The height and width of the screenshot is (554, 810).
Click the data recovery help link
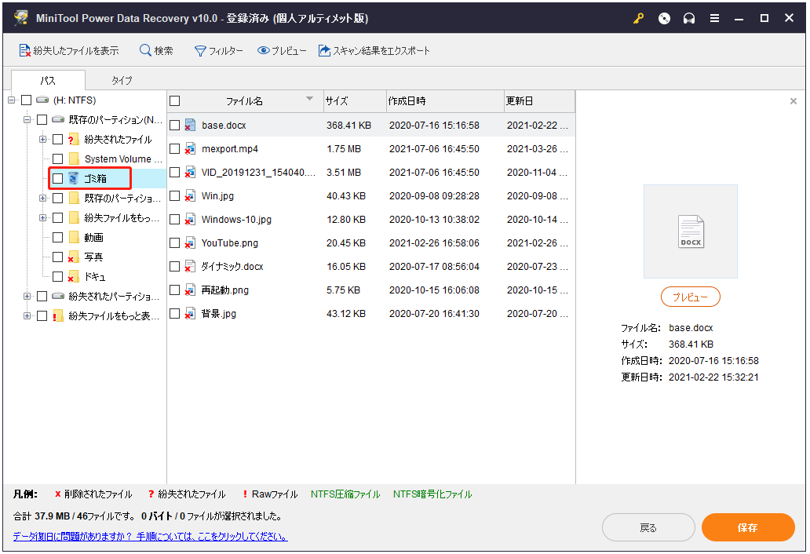click(150, 537)
